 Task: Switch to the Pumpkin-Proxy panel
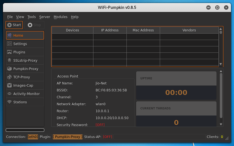point(25,69)
